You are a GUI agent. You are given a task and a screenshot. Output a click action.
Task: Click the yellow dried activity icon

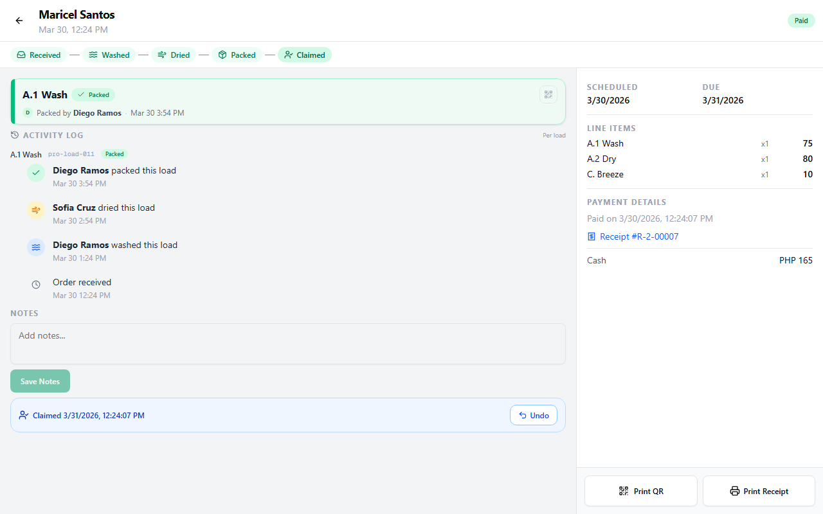pos(36,210)
